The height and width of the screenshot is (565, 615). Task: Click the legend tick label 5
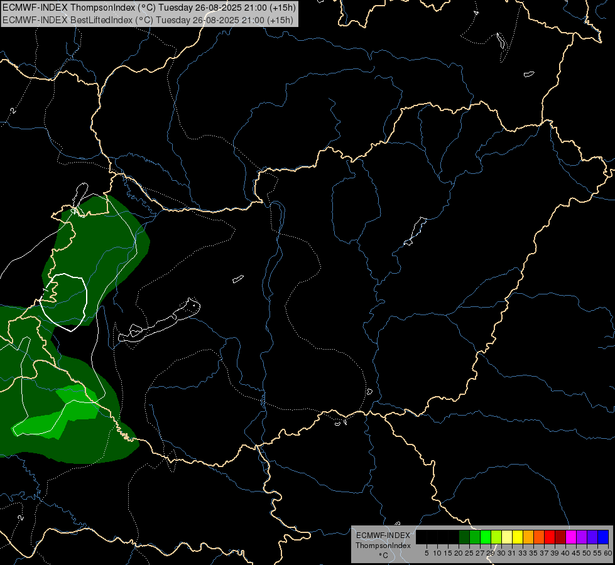(427, 553)
